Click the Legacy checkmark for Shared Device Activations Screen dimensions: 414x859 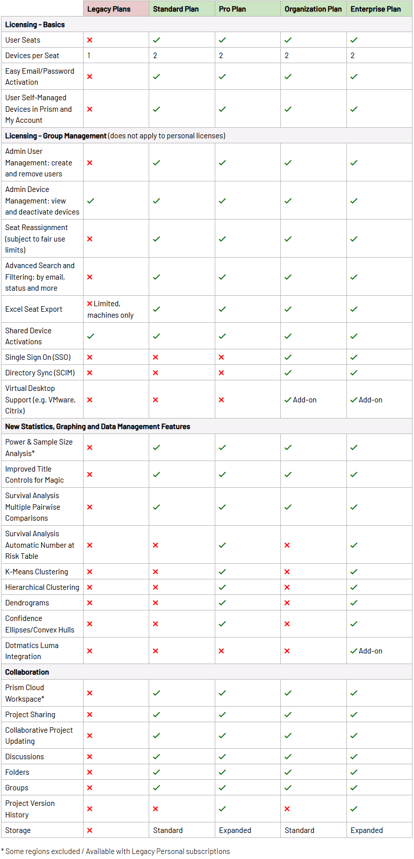(91, 336)
